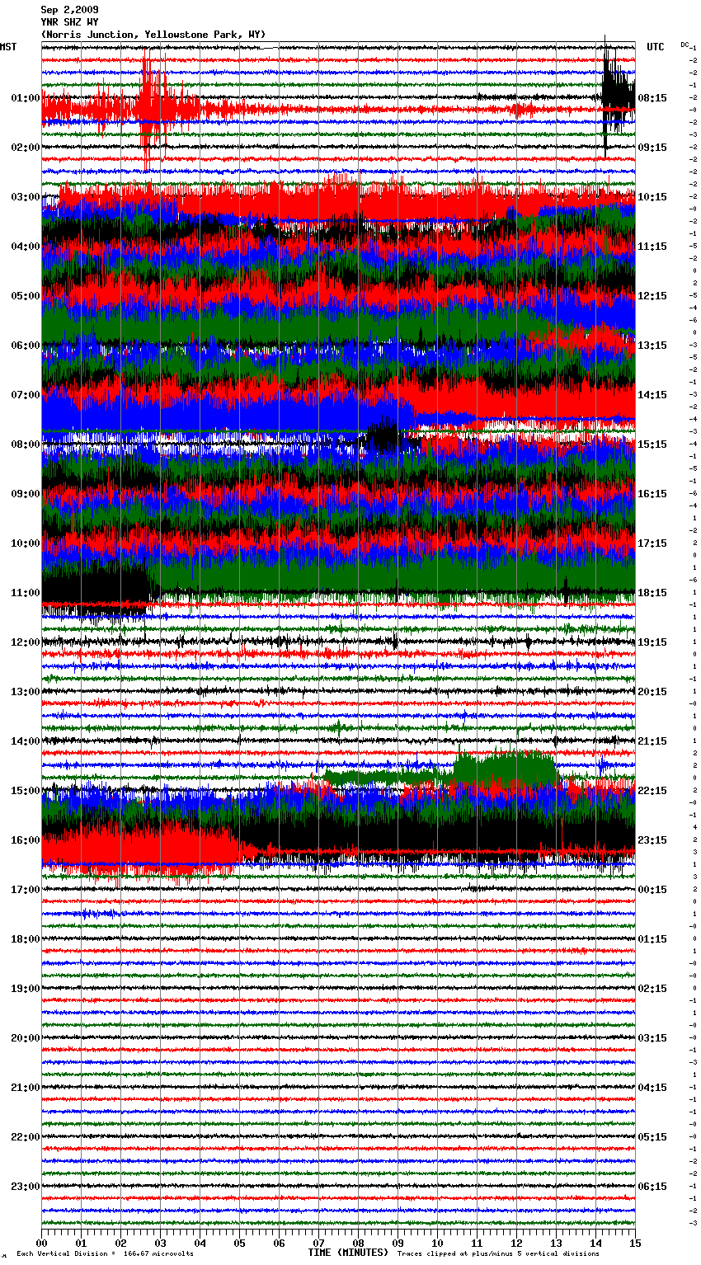Select the 23:00 MST time label
The width and height of the screenshot is (701, 1265).
[26, 1187]
